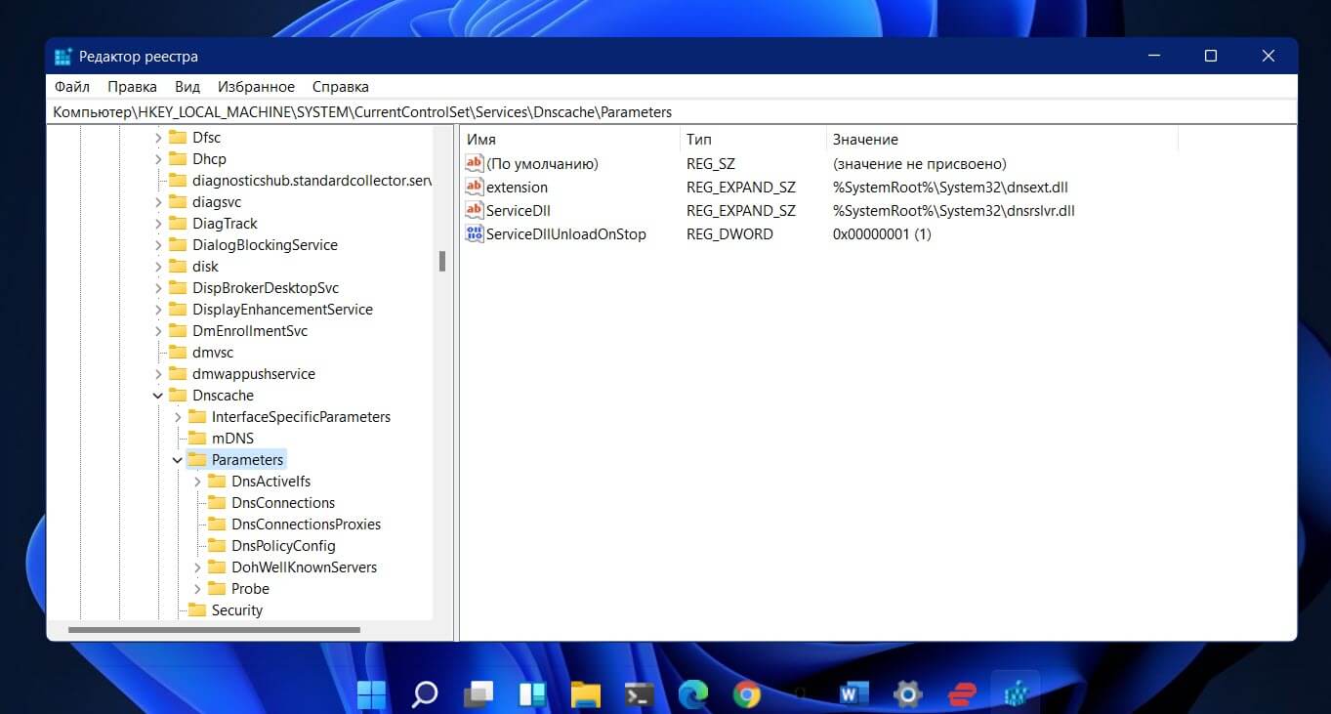Click the dnsext.dll path value
This screenshot has height=714, width=1331.
pos(949,187)
